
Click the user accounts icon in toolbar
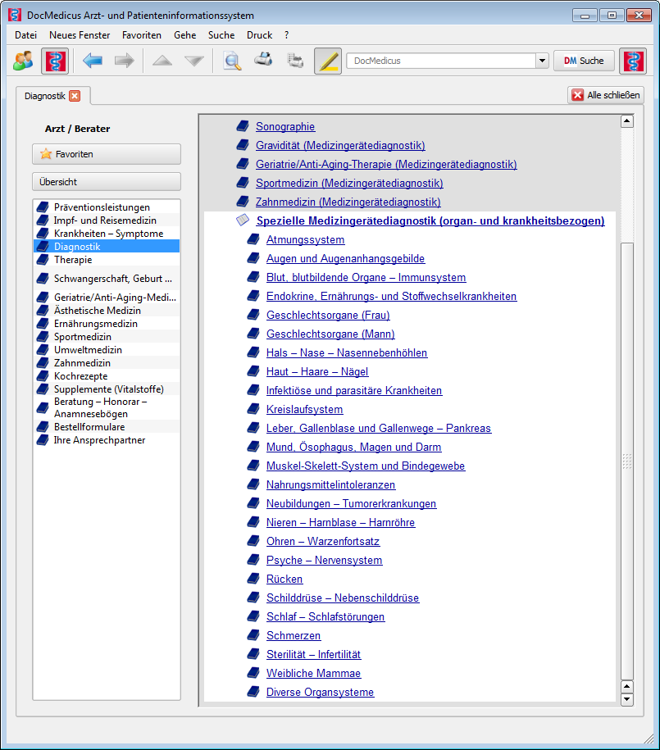pyautogui.click(x=23, y=61)
